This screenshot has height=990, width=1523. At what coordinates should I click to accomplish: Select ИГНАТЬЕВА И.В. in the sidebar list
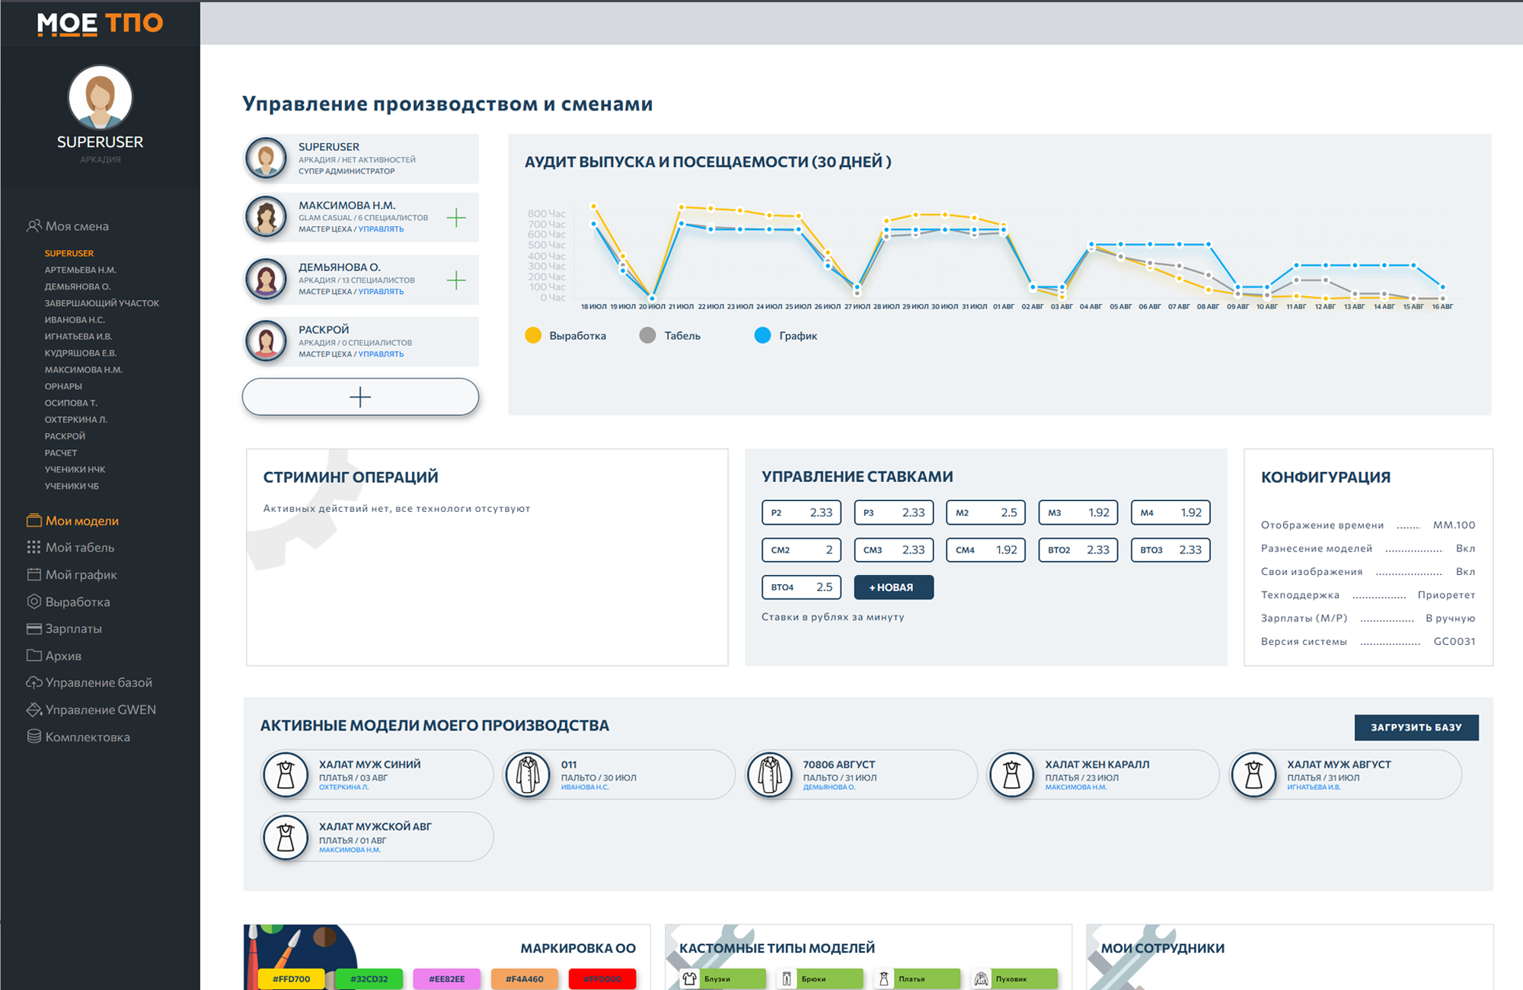[x=78, y=337]
